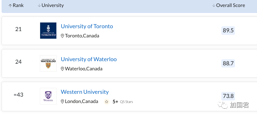Screen dimensions: 257x116
Task: Sort by Rank using the up arrow
Action: 10,6
